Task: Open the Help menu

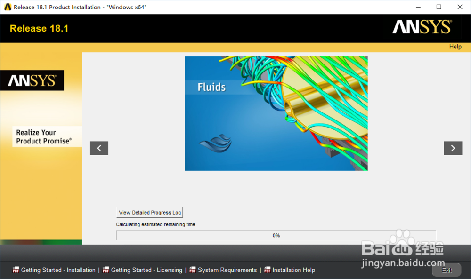Action: (455, 47)
